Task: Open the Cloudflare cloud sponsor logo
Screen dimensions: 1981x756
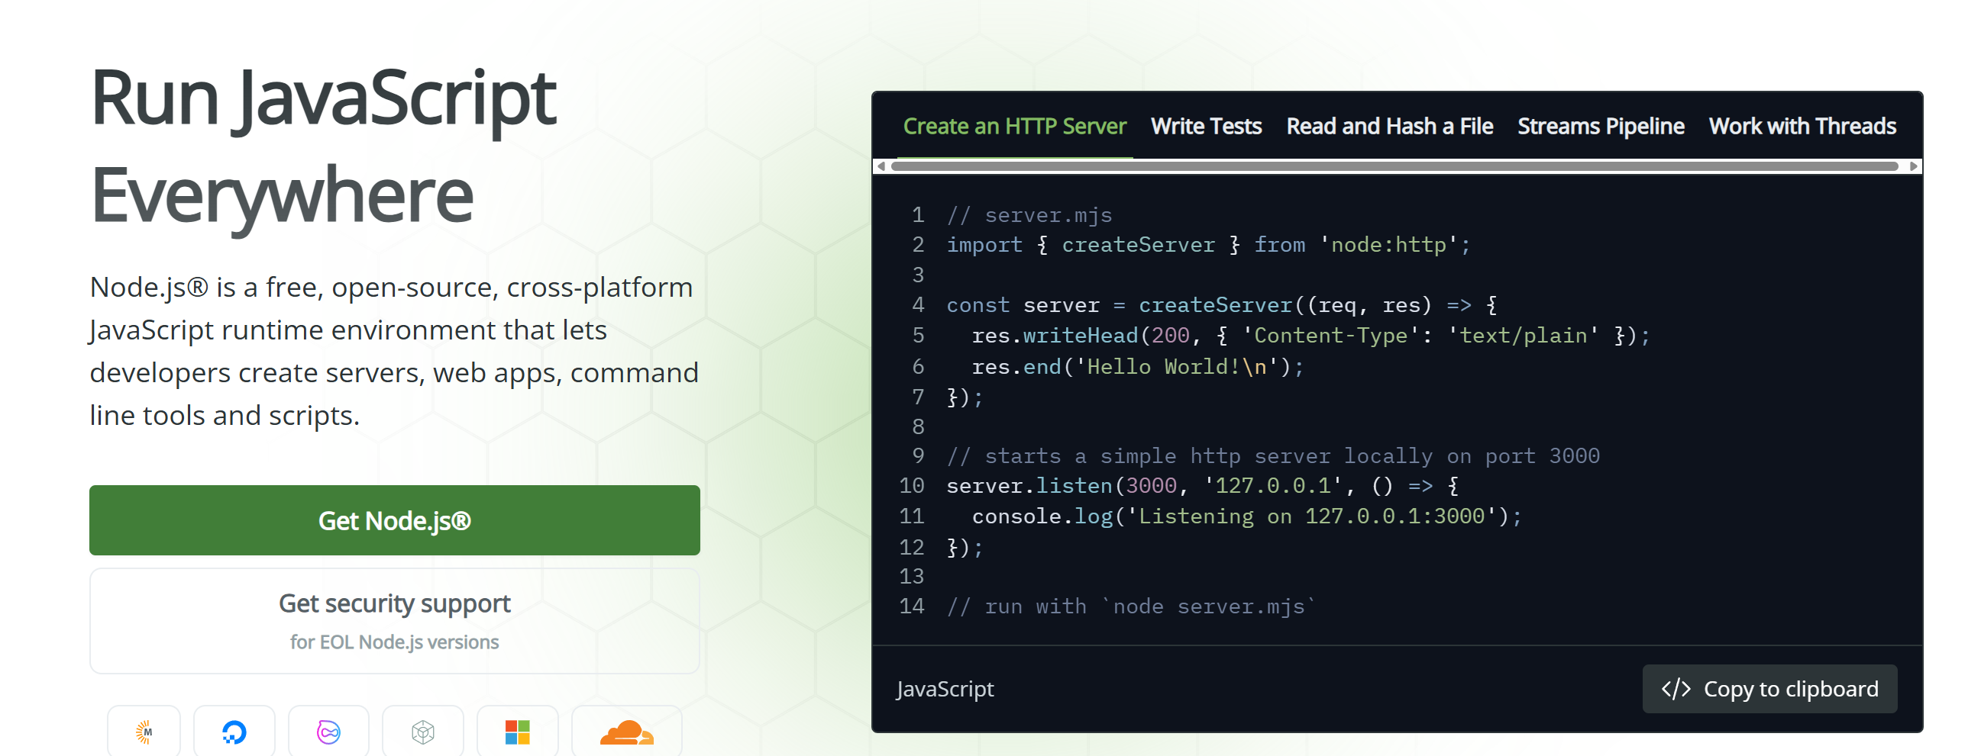Action: (x=627, y=732)
